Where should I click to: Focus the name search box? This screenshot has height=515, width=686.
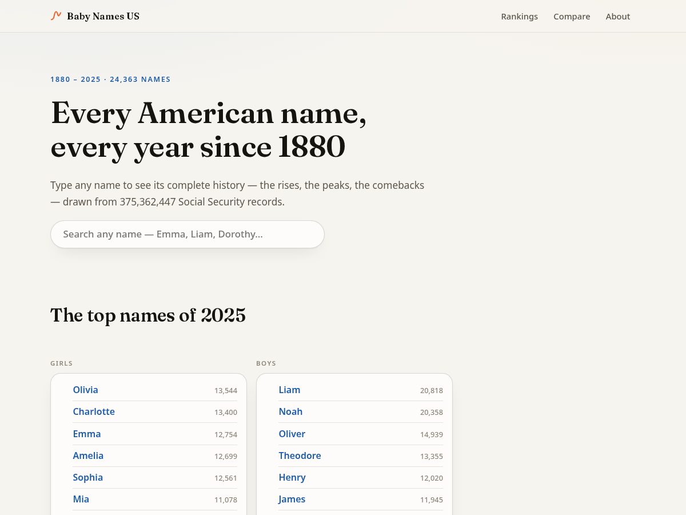(x=188, y=234)
